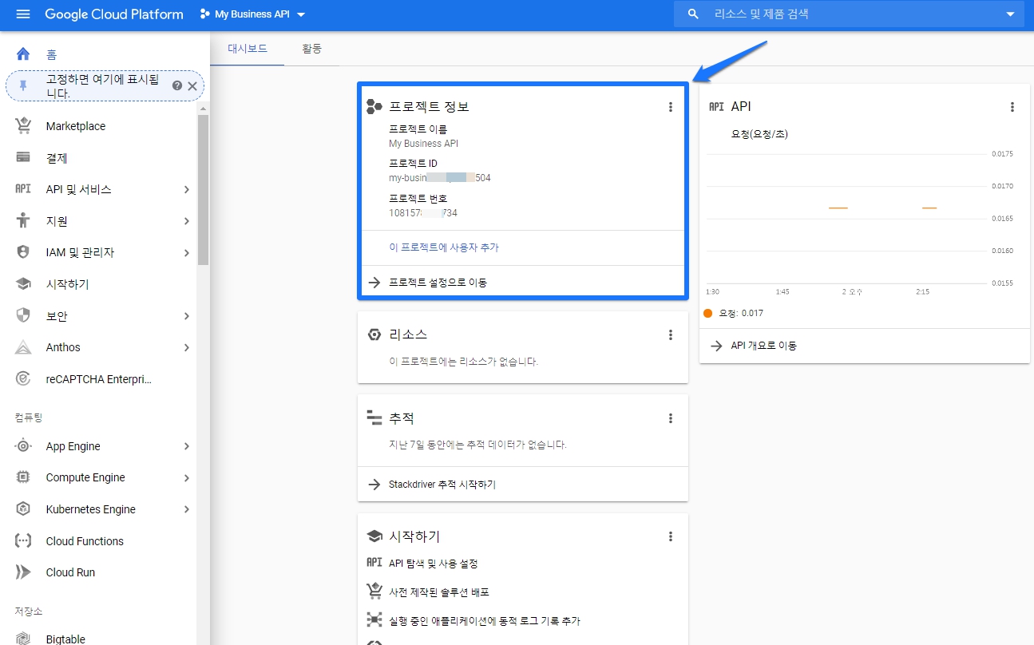Dismiss the pinned items hint banner
This screenshot has height=645, width=1034.
pyautogui.click(x=192, y=85)
